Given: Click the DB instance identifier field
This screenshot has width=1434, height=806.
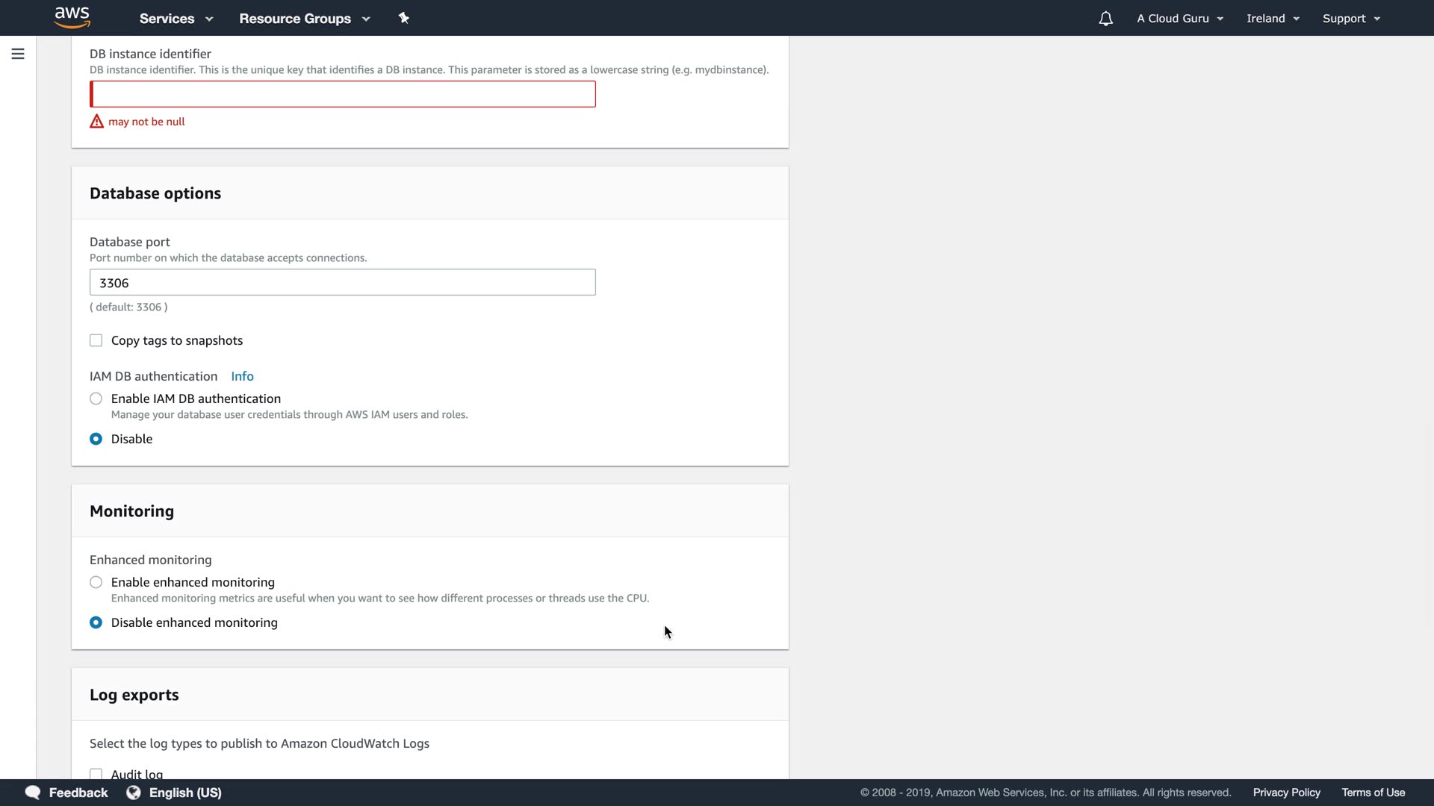Looking at the screenshot, I should pyautogui.click(x=343, y=95).
